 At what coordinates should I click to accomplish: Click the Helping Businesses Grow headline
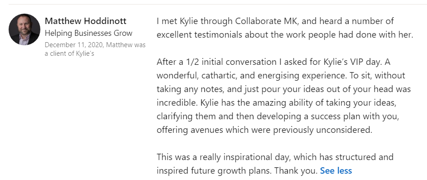point(88,33)
